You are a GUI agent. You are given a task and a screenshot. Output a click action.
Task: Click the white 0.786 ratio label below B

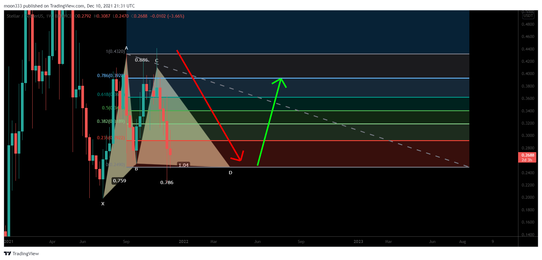[167, 183]
